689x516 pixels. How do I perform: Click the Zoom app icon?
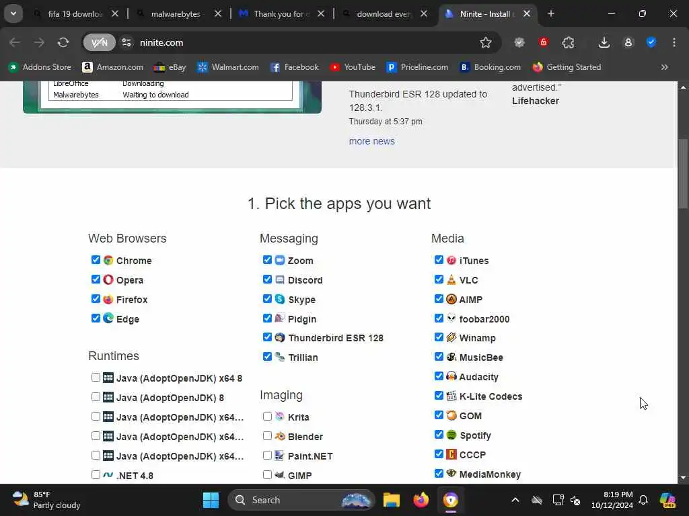(280, 260)
